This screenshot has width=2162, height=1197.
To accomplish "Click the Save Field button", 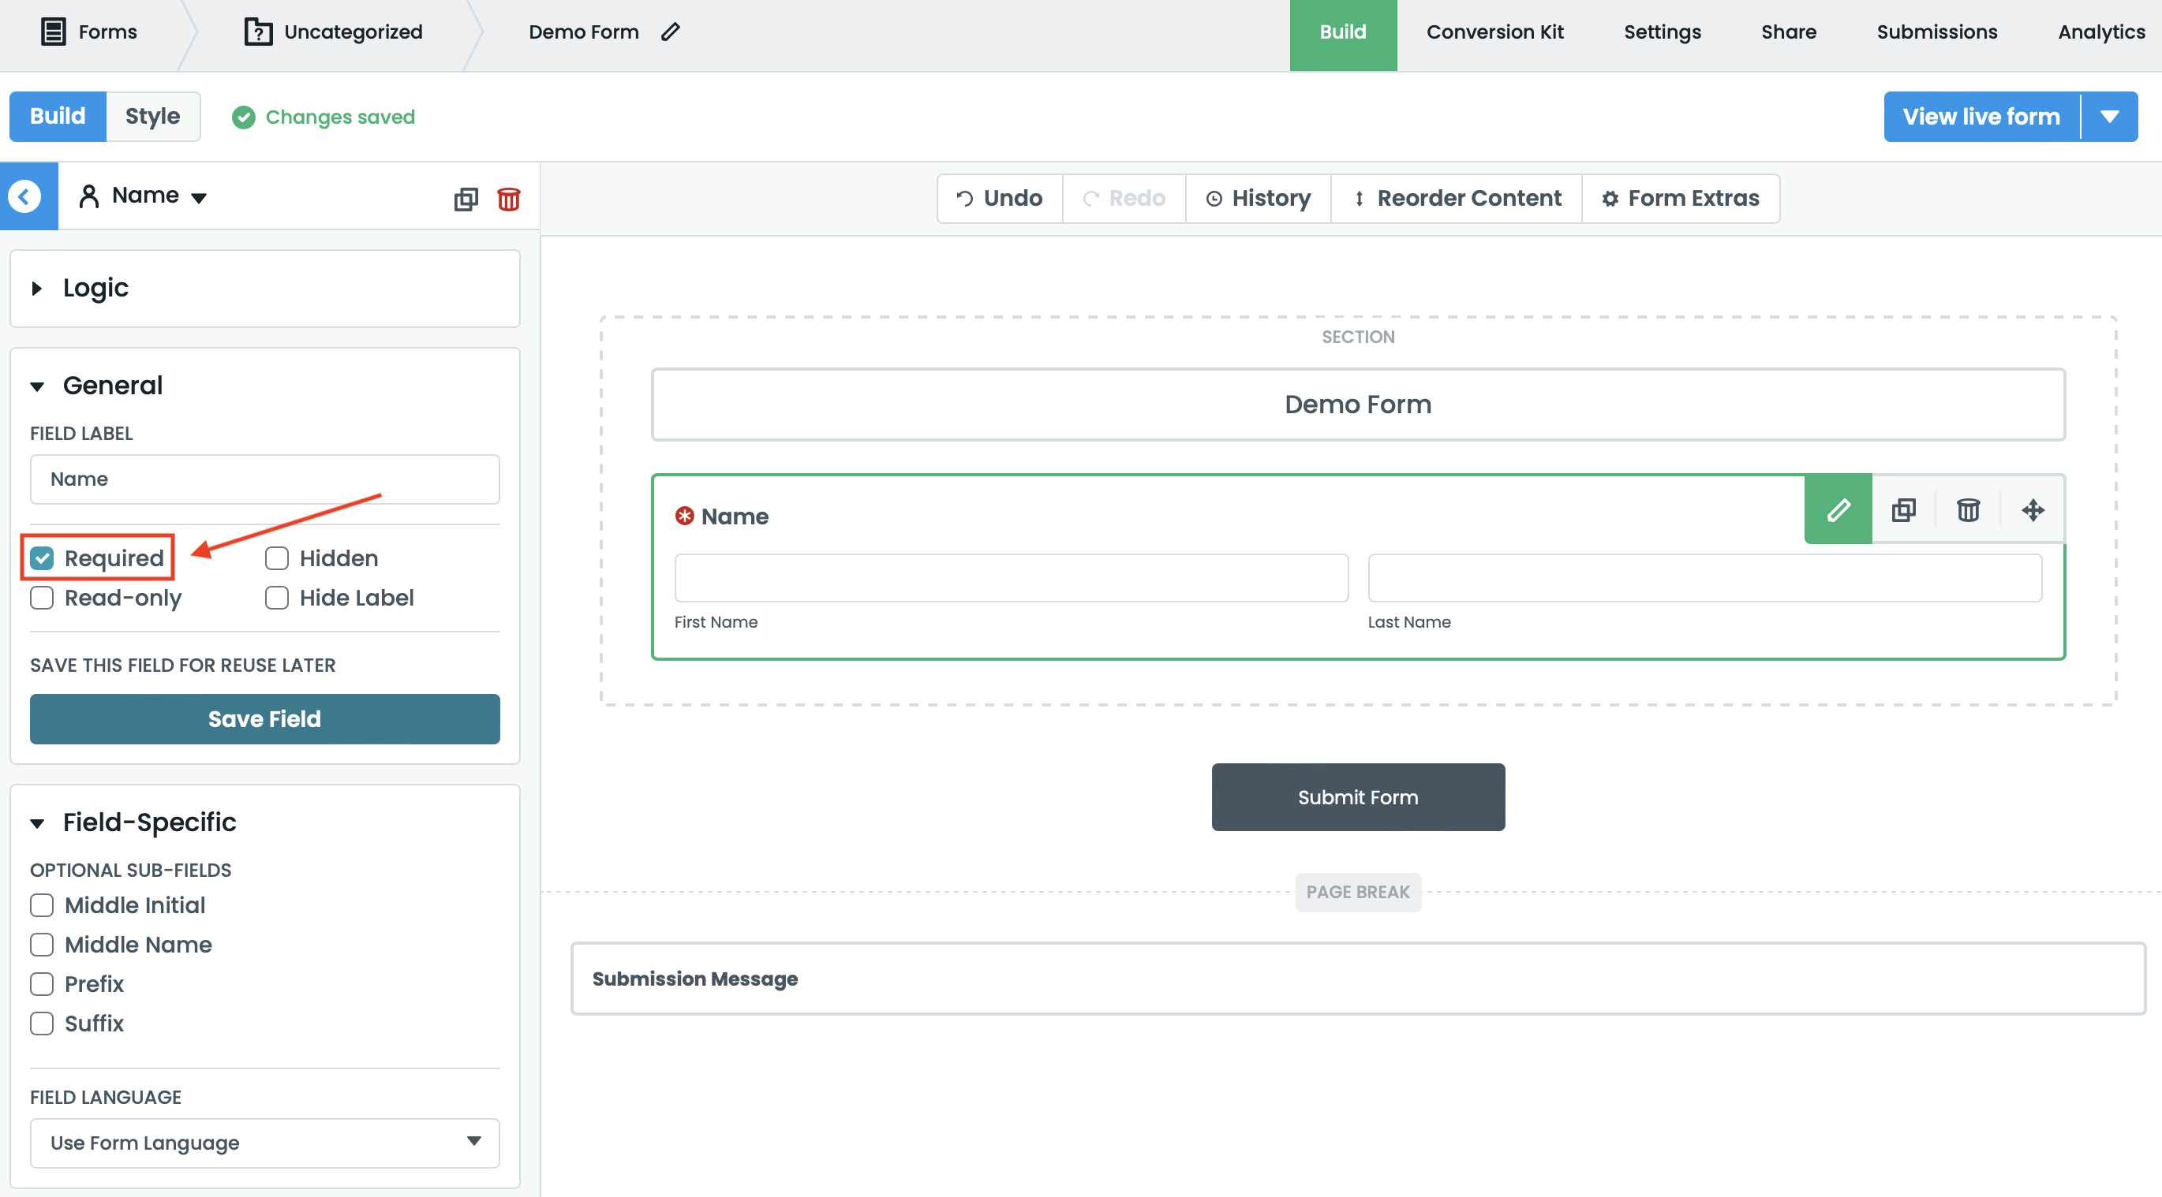I will [264, 719].
